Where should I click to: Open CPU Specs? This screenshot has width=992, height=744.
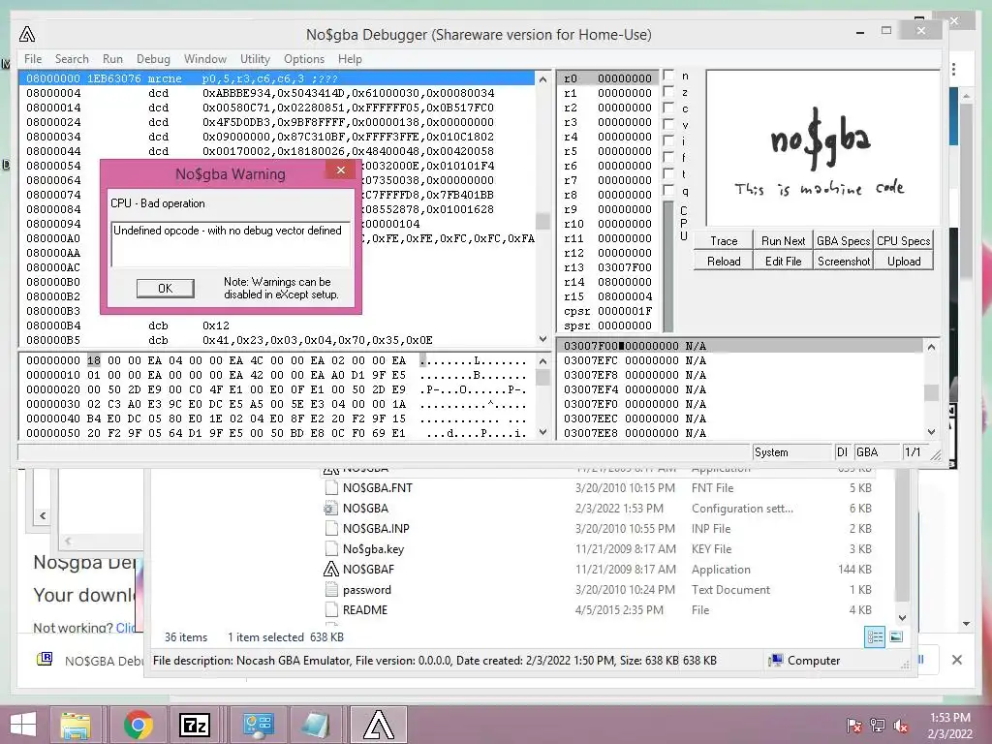[x=904, y=241]
